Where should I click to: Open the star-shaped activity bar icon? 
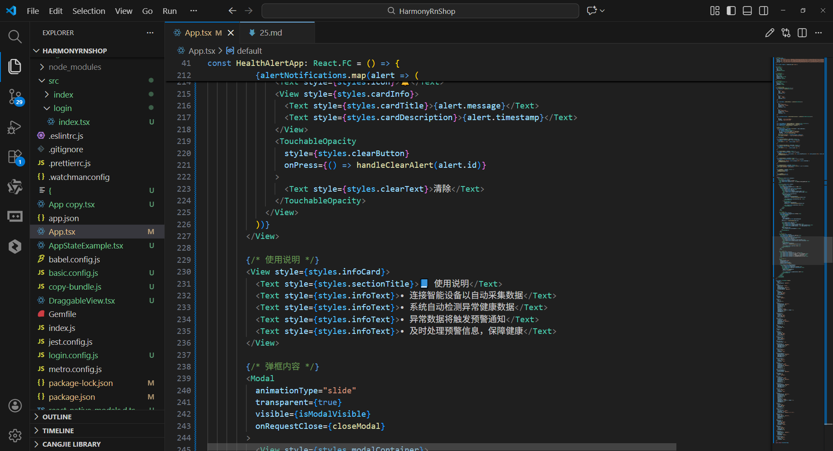pyautogui.click(x=15, y=187)
